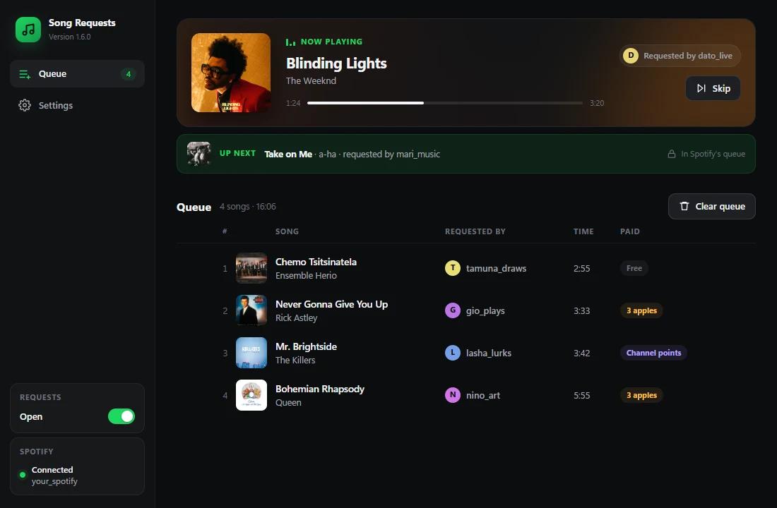The width and height of the screenshot is (777, 508).
Task: Click the 5:55 duration for Bohemian Rhapsody
Action: coord(582,395)
